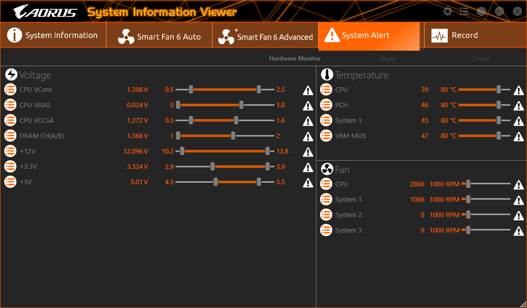Click the DRAM CH(A/B) upper limit slider handle
The height and width of the screenshot is (308, 527).
[233, 136]
